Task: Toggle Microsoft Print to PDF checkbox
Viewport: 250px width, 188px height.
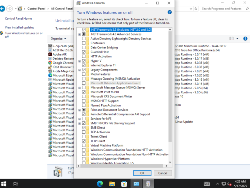Action: point(84,92)
